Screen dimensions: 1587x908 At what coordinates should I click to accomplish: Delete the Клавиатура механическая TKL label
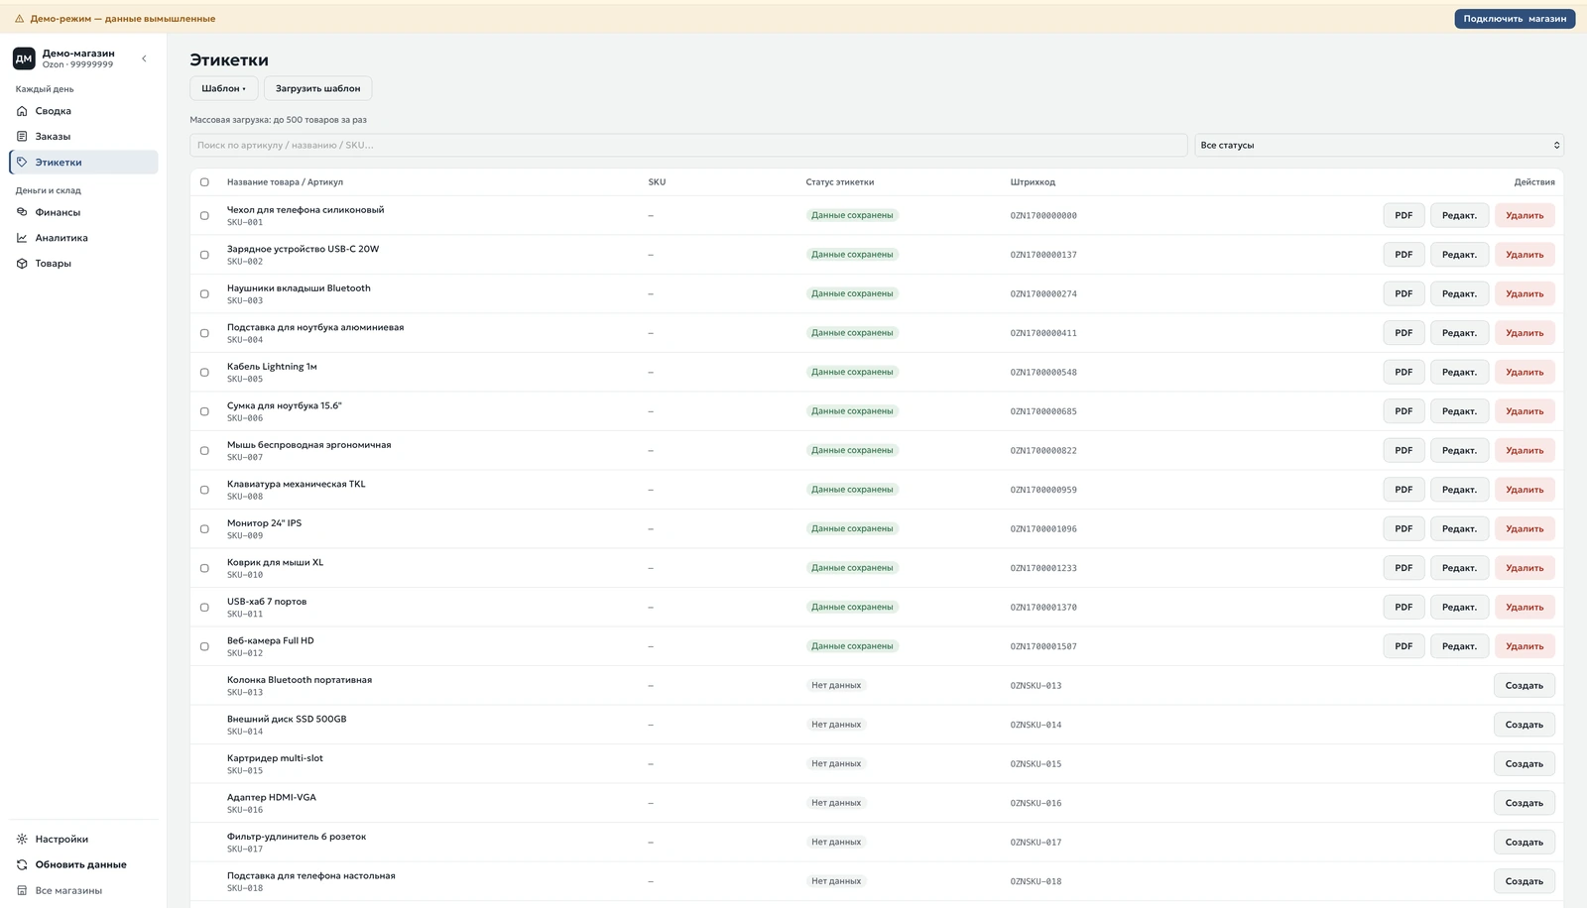[x=1525, y=490]
